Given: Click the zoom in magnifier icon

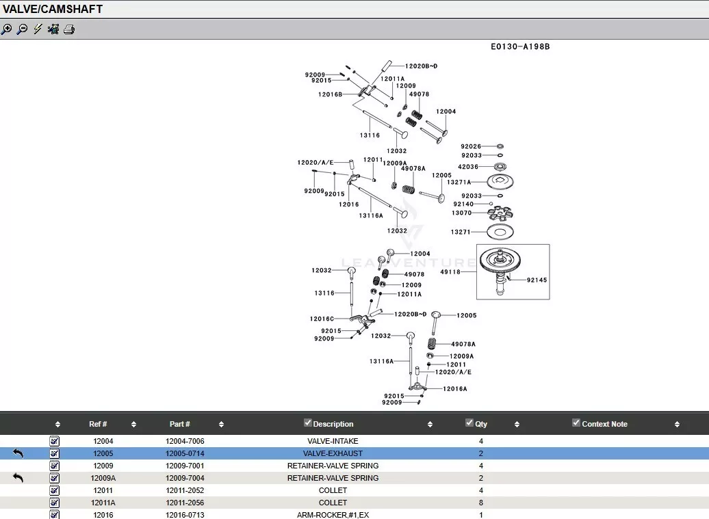Looking at the screenshot, I should pos(7,29).
